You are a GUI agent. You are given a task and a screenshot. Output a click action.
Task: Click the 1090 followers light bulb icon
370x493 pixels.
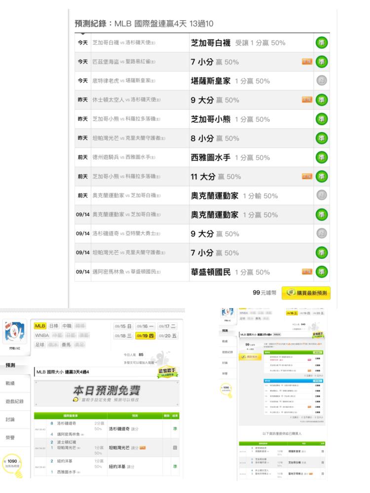(13, 465)
